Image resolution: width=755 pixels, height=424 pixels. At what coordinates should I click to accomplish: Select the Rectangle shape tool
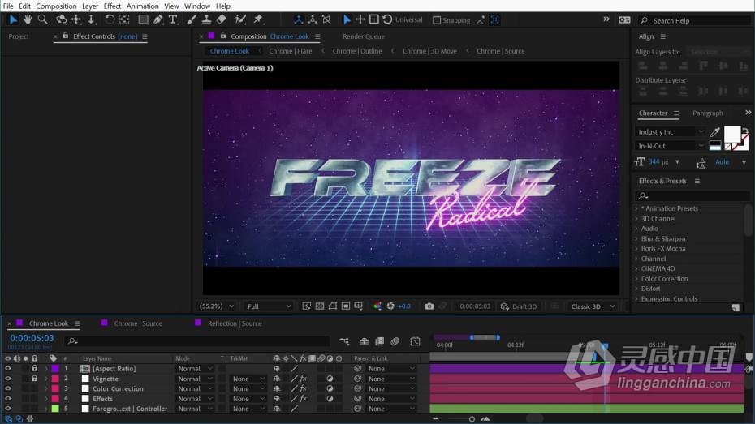143,19
